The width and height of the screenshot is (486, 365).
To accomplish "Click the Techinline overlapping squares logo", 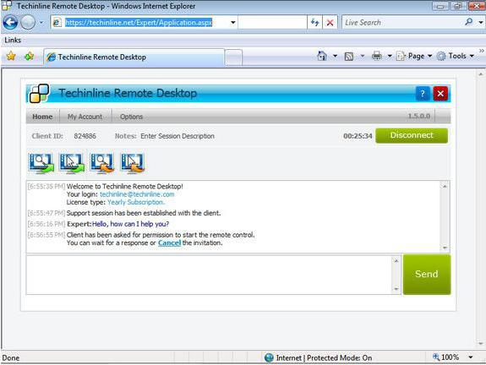I will [39, 93].
